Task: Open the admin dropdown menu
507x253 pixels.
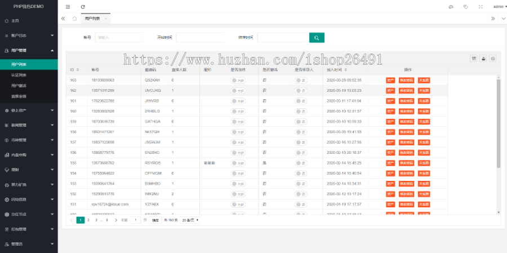Action: pos(498,7)
